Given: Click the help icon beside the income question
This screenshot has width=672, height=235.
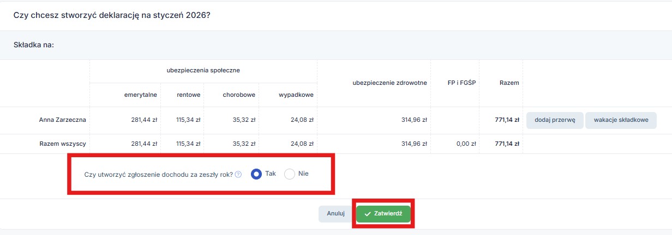Looking at the screenshot, I should pyautogui.click(x=238, y=175).
